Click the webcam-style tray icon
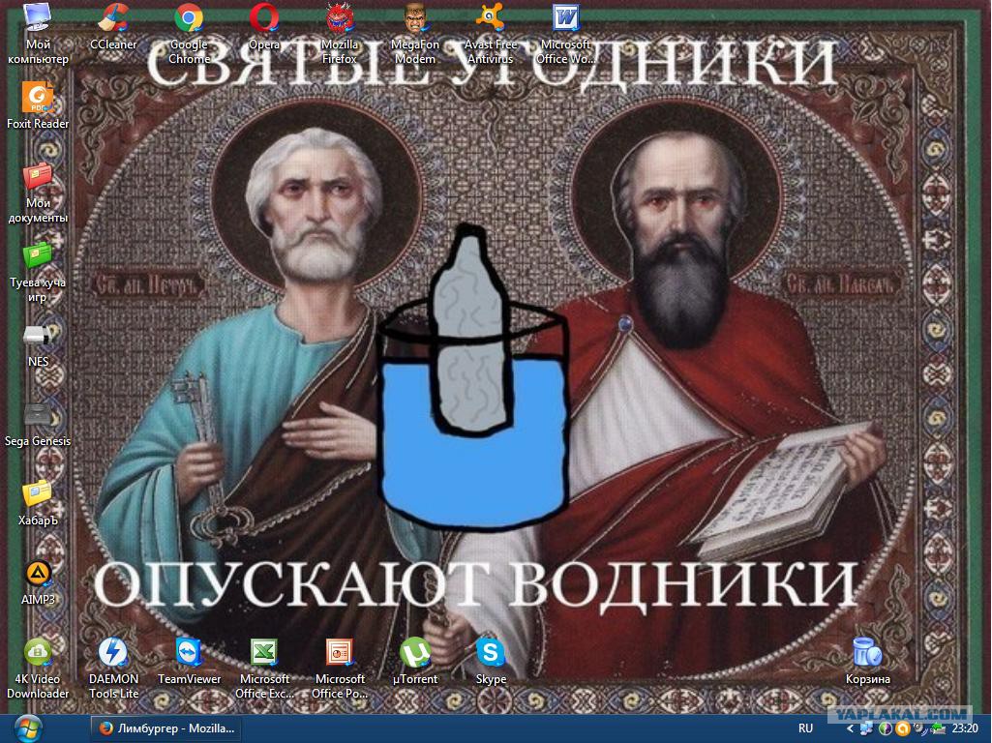 coord(919,728)
